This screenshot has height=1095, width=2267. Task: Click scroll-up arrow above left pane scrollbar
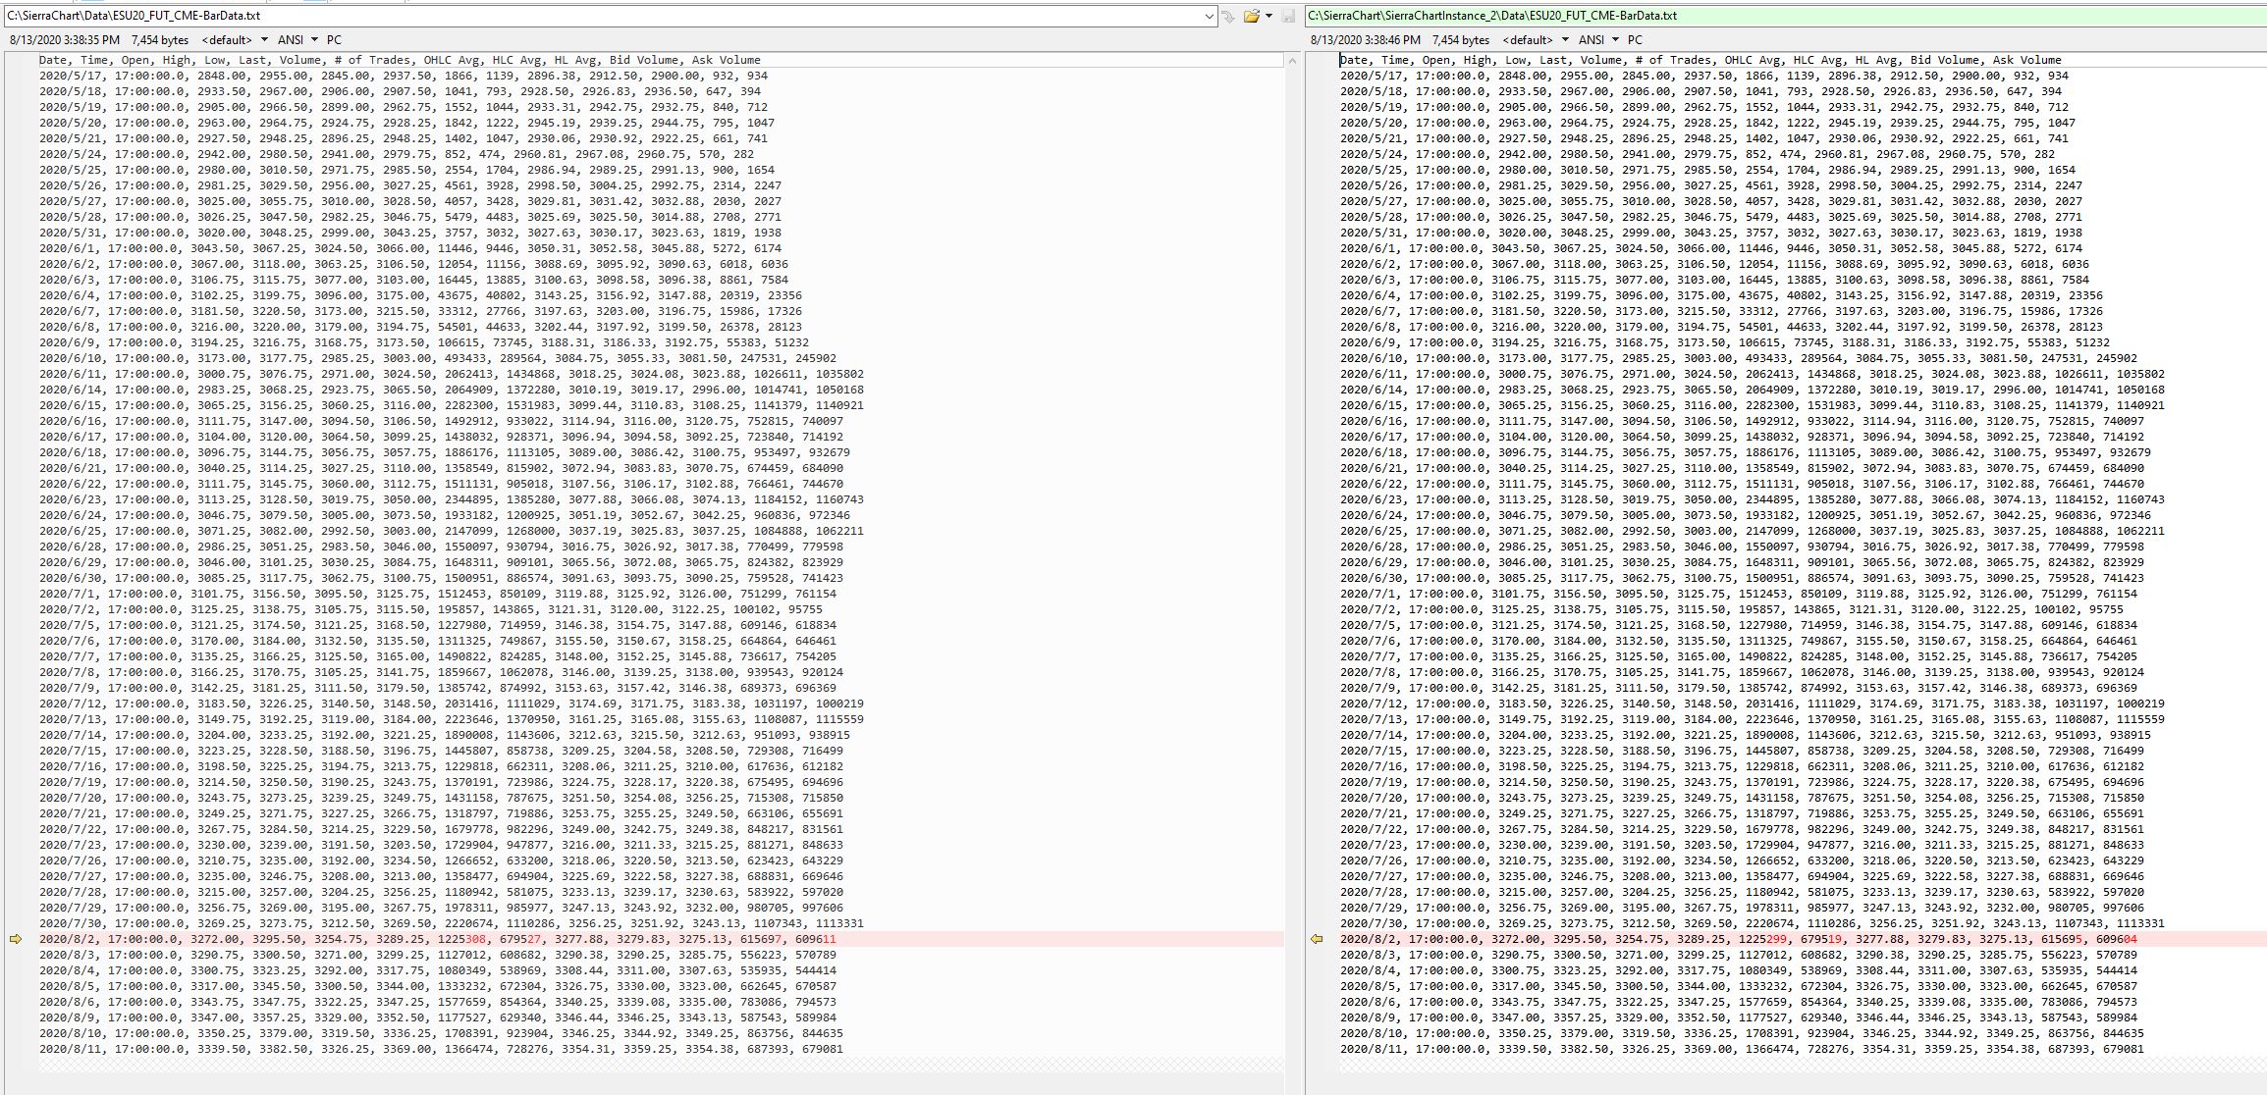click(x=1292, y=61)
